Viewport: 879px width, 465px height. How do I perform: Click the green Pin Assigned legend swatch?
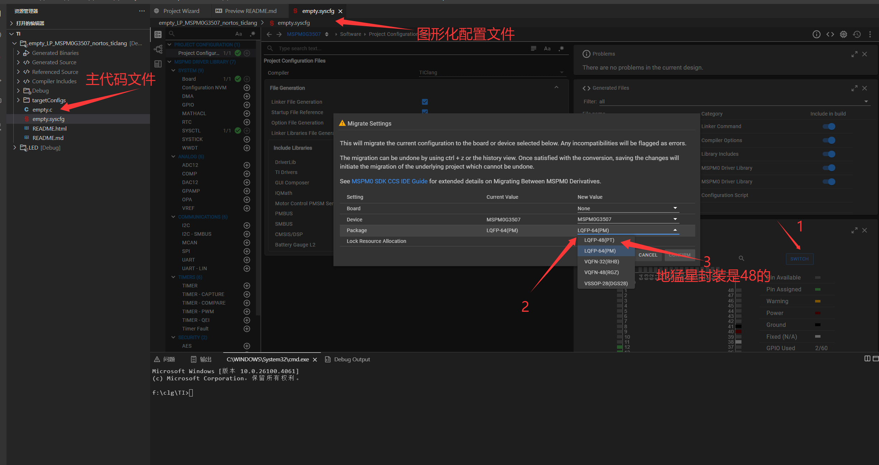(818, 289)
